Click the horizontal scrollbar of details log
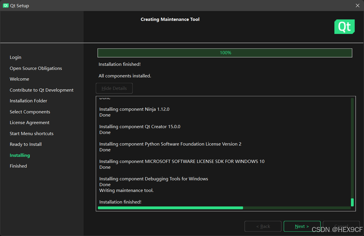364x236 pixels. [x=224, y=208]
